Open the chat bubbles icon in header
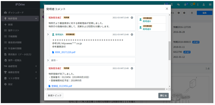This screenshot has width=215, height=105. (178, 5)
